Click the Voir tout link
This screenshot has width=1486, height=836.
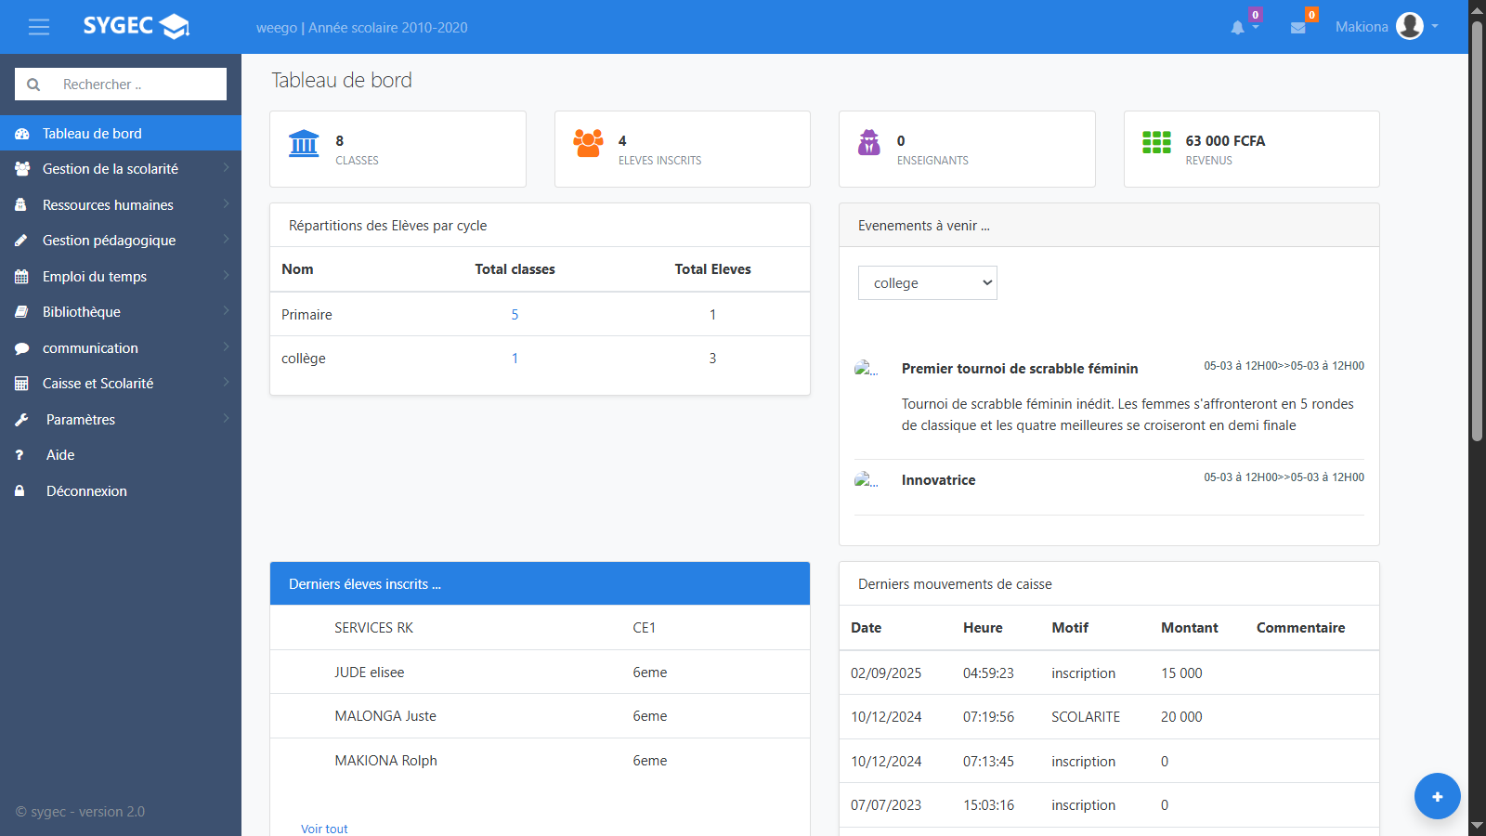[324, 829]
